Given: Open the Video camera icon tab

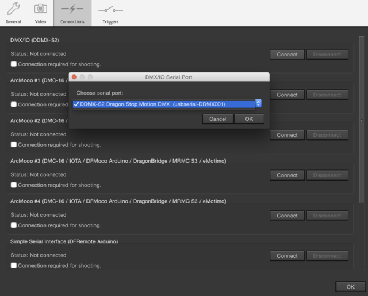Looking at the screenshot, I should click(40, 9).
